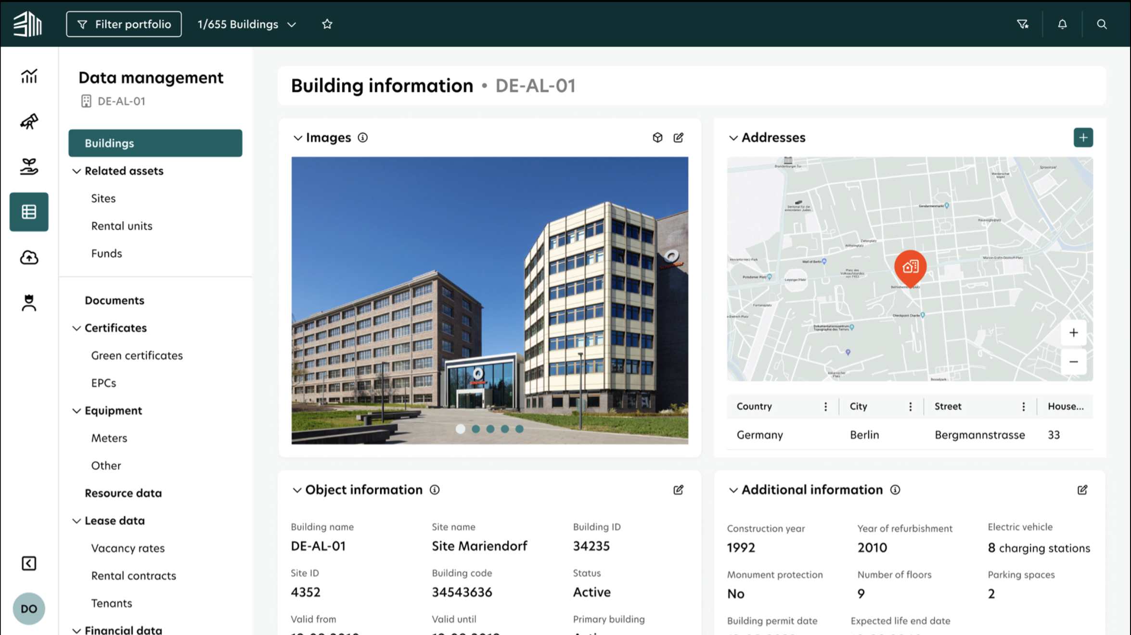1131x635 pixels.
Task: Zoom in on the address map
Action: click(1073, 333)
